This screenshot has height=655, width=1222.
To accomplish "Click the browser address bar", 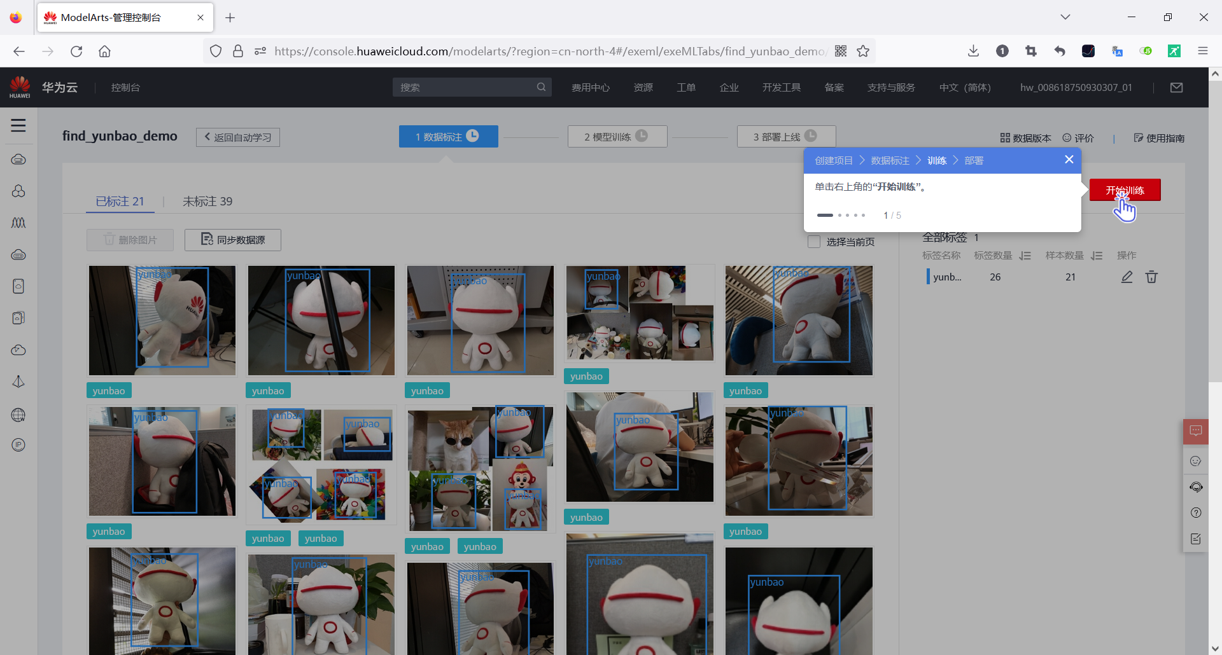I will [x=551, y=52].
